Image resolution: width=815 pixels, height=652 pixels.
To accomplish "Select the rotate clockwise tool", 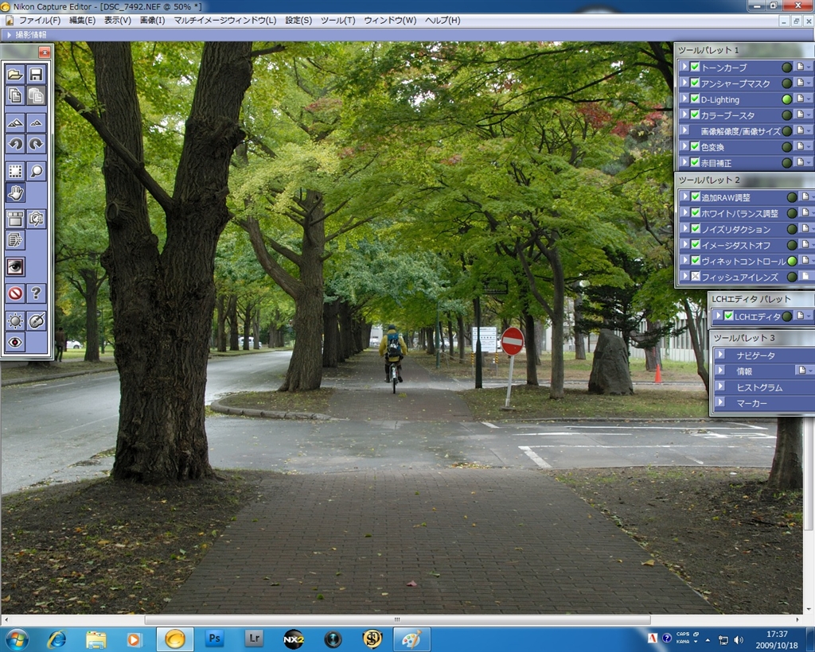I will [x=36, y=144].
